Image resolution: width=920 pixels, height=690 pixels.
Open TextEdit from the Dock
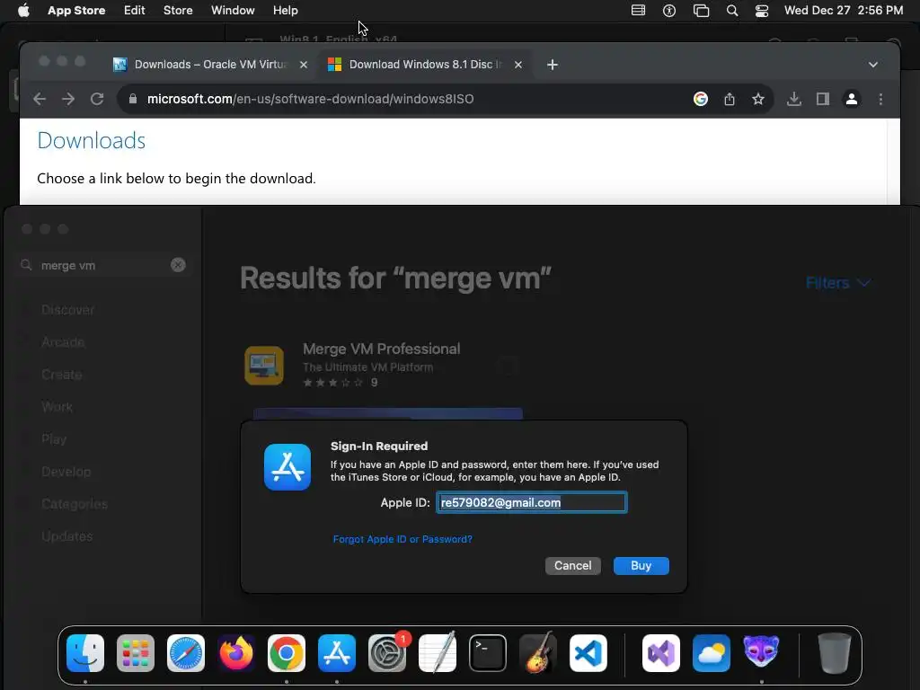tap(438, 653)
